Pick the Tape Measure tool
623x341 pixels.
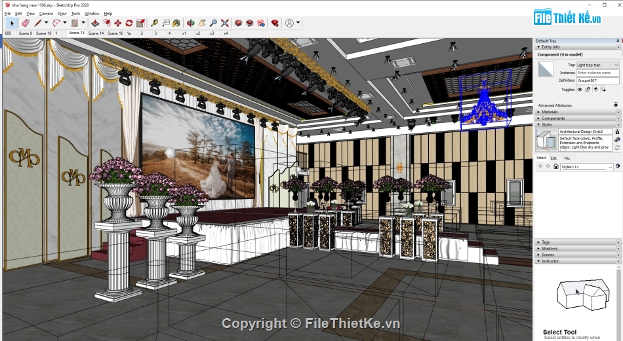coord(154,24)
